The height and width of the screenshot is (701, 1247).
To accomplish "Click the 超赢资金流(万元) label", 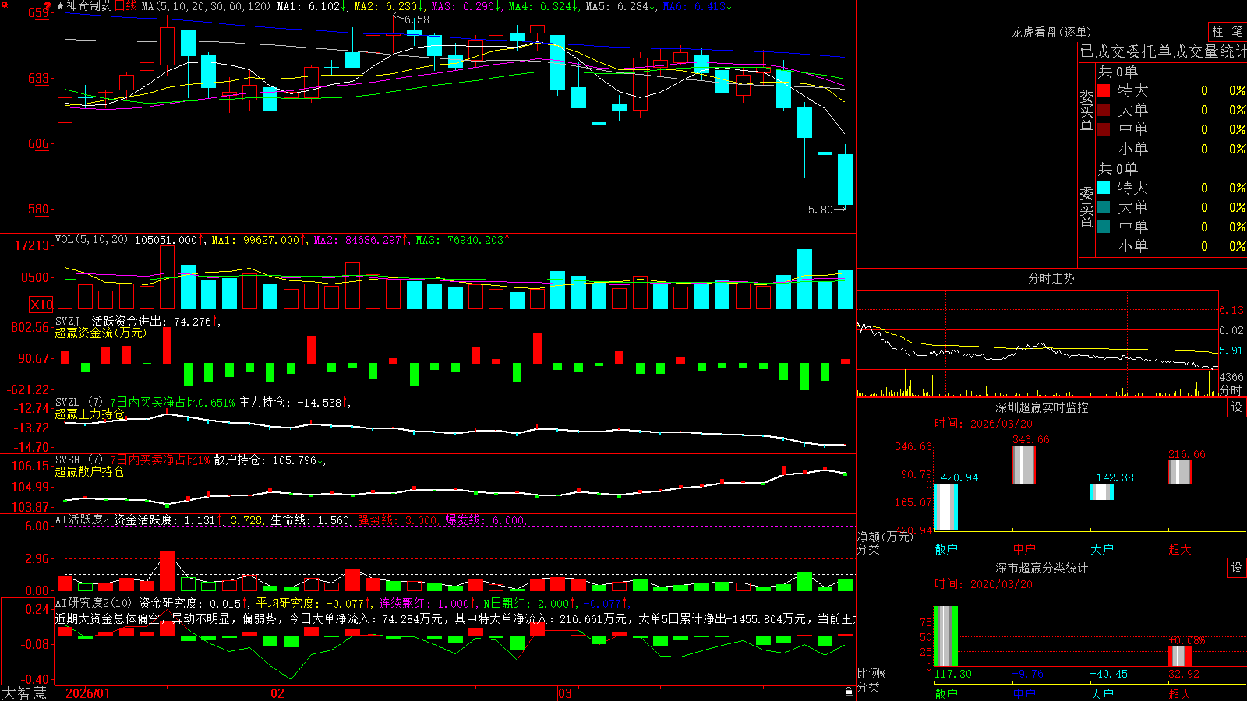I will point(101,333).
